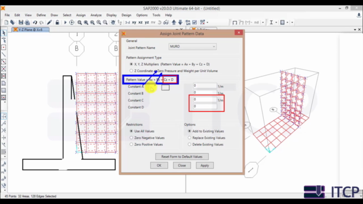This screenshot has width=363, height=204.
Task: Expand the dropdown arrow beside the shell section icon
Action: [x=288, y=23]
